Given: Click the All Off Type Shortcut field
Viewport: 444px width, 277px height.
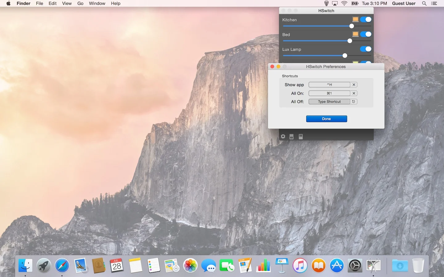Looking at the screenshot, I should click(329, 102).
